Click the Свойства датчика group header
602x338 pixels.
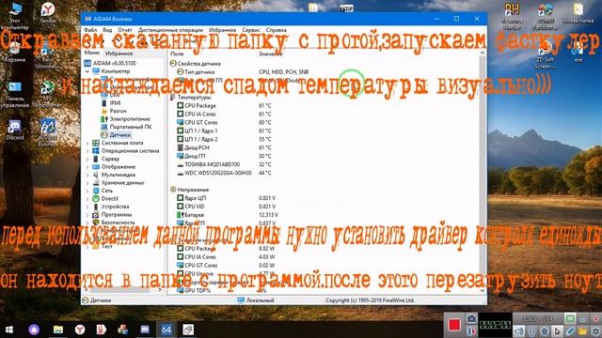[x=198, y=64]
